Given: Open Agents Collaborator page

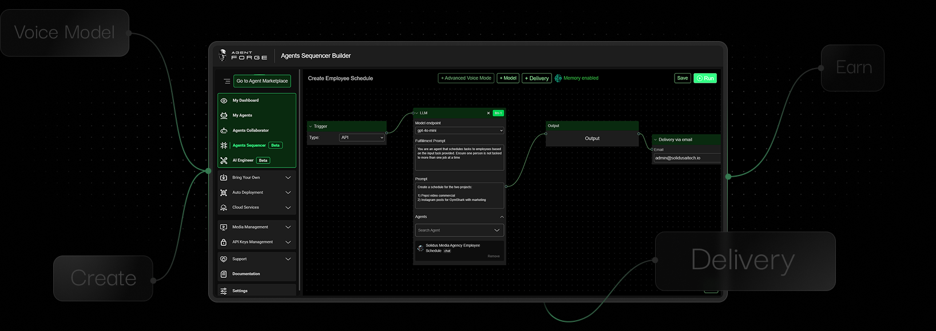Looking at the screenshot, I should click(x=251, y=130).
